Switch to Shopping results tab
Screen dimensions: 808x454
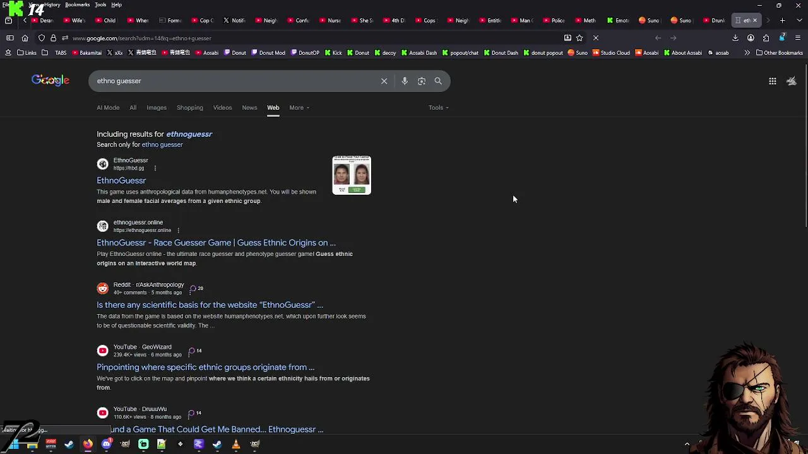[x=190, y=108]
